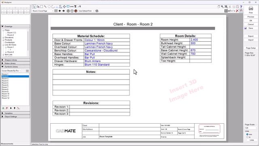The image size is (259, 146).
Task: Select the circle drawing tool
Action: (x=49, y=6)
